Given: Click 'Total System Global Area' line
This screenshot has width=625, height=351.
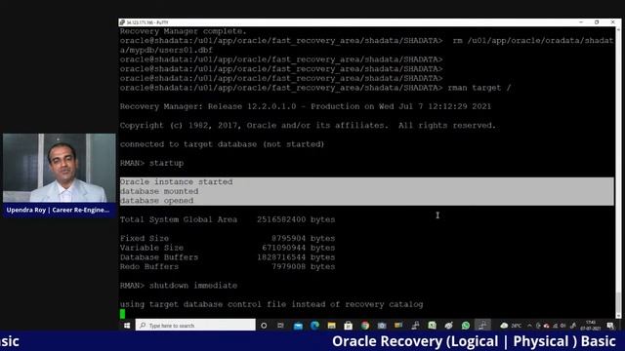Looking at the screenshot, I should coord(228,219).
